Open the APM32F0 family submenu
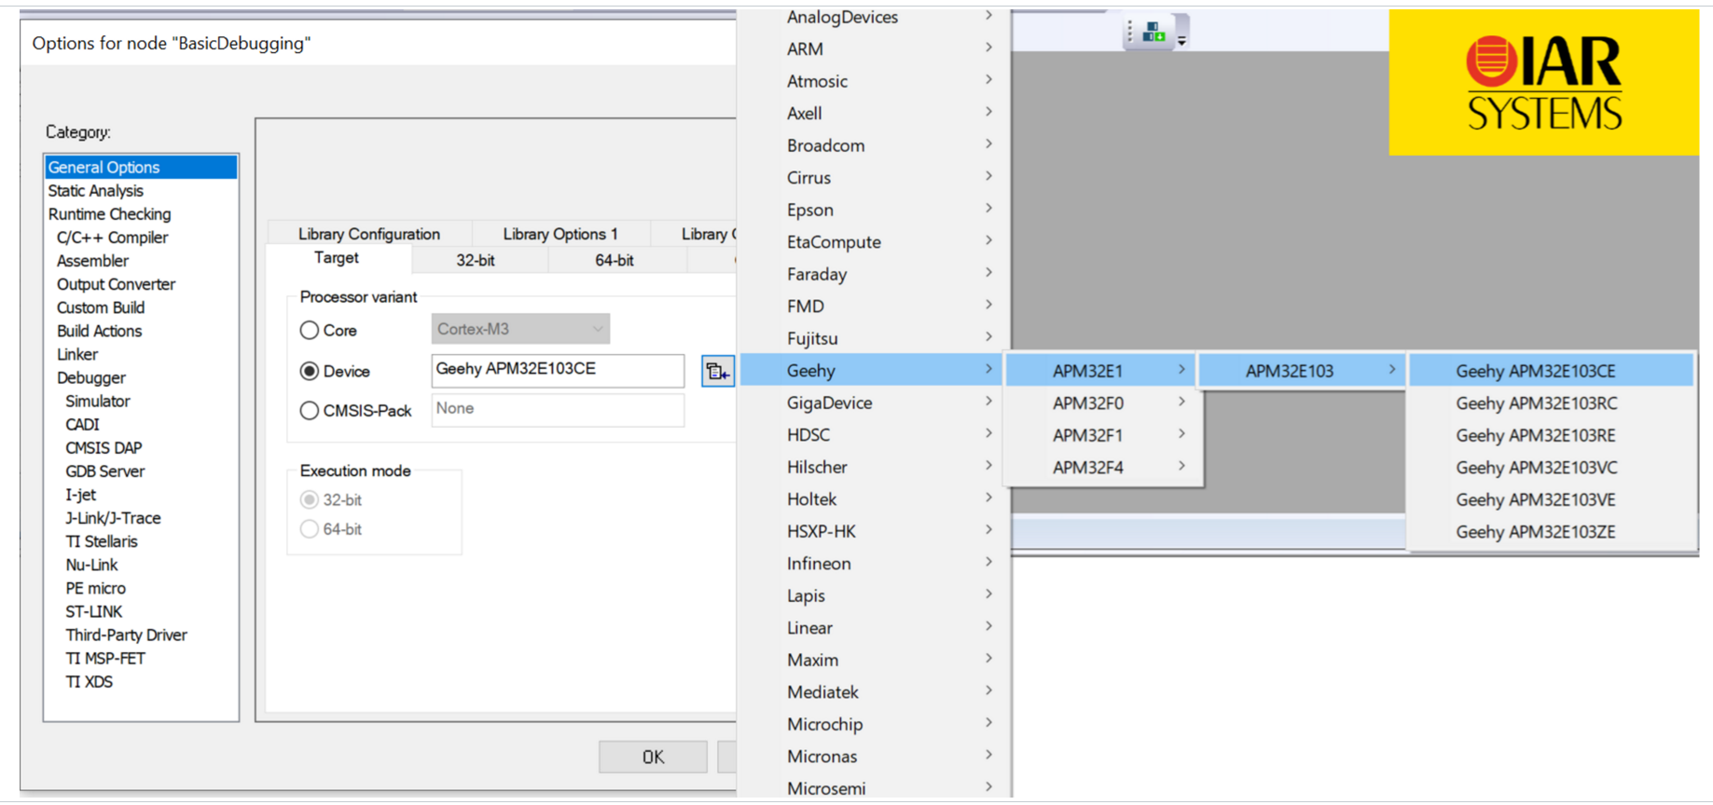The image size is (1713, 805). (1103, 402)
